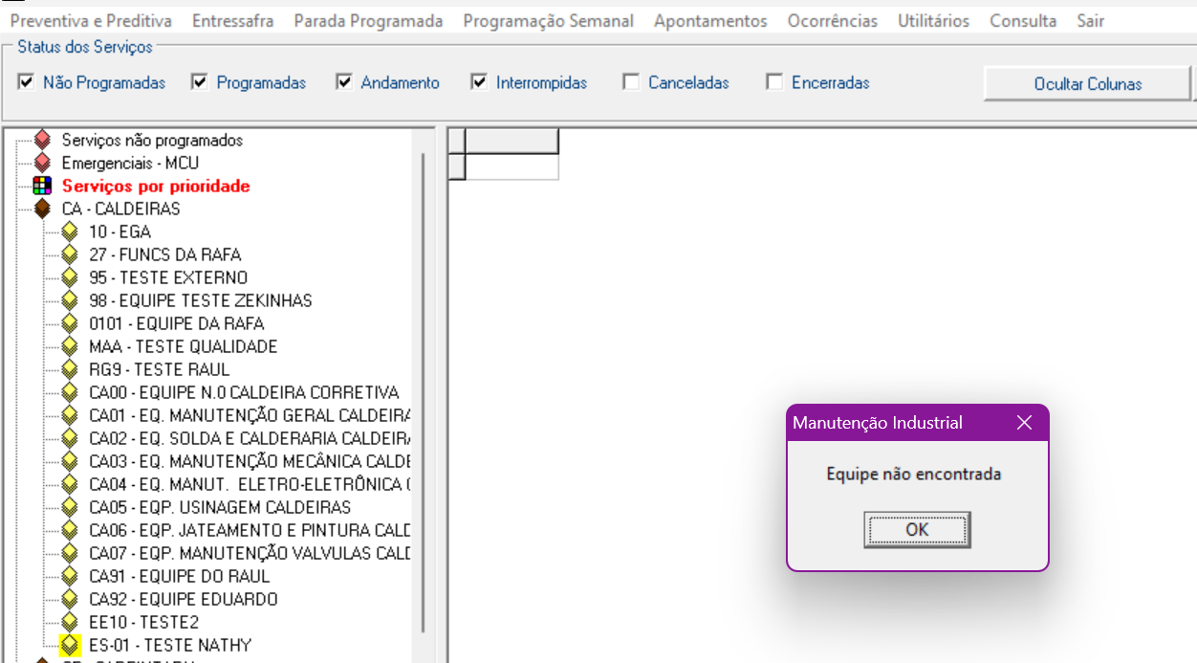The image size is (1197, 663).
Task: Select the 95 - TESTE EXTERNO label
Action: pos(168,277)
